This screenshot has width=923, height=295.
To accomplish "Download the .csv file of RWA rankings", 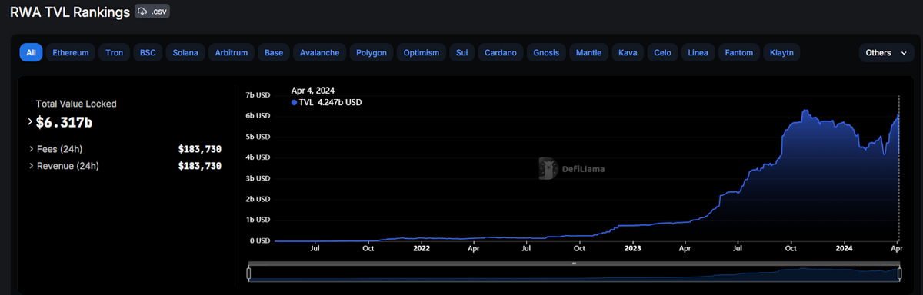I will [152, 12].
